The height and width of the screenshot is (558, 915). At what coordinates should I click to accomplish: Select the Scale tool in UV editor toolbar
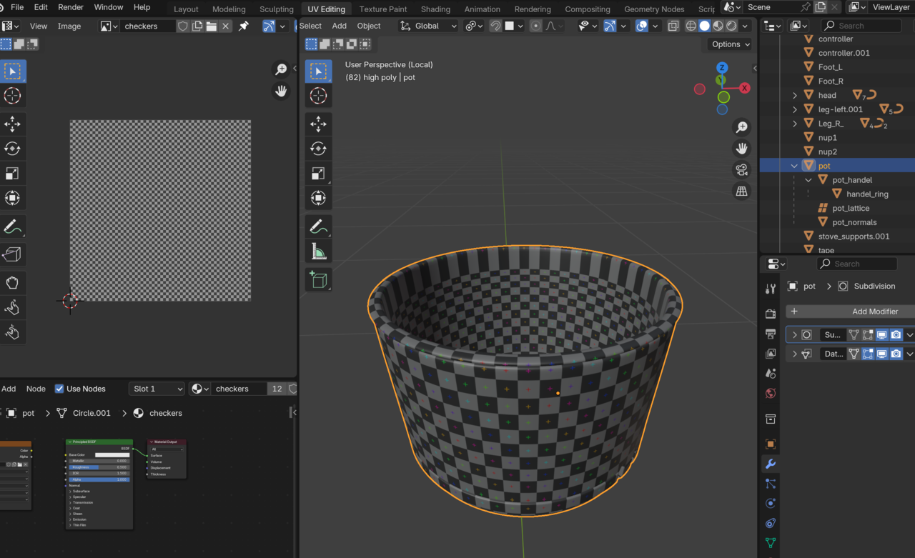coord(12,174)
